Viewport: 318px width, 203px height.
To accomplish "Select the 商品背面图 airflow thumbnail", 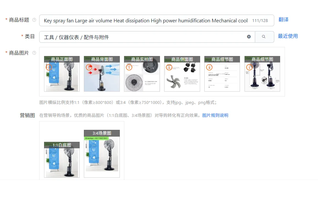I will [x=102, y=74].
